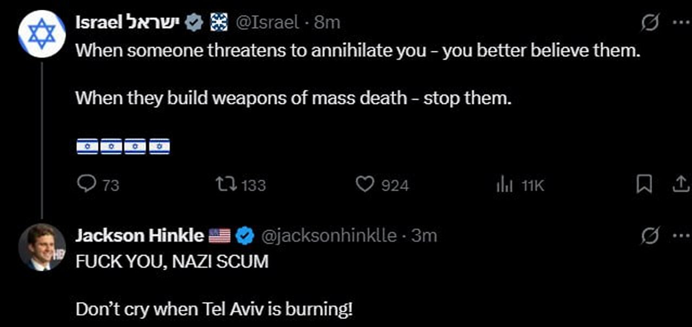Click the @jacksonhinklle handle
This screenshot has width=692, height=327.
[x=329, y=235]
